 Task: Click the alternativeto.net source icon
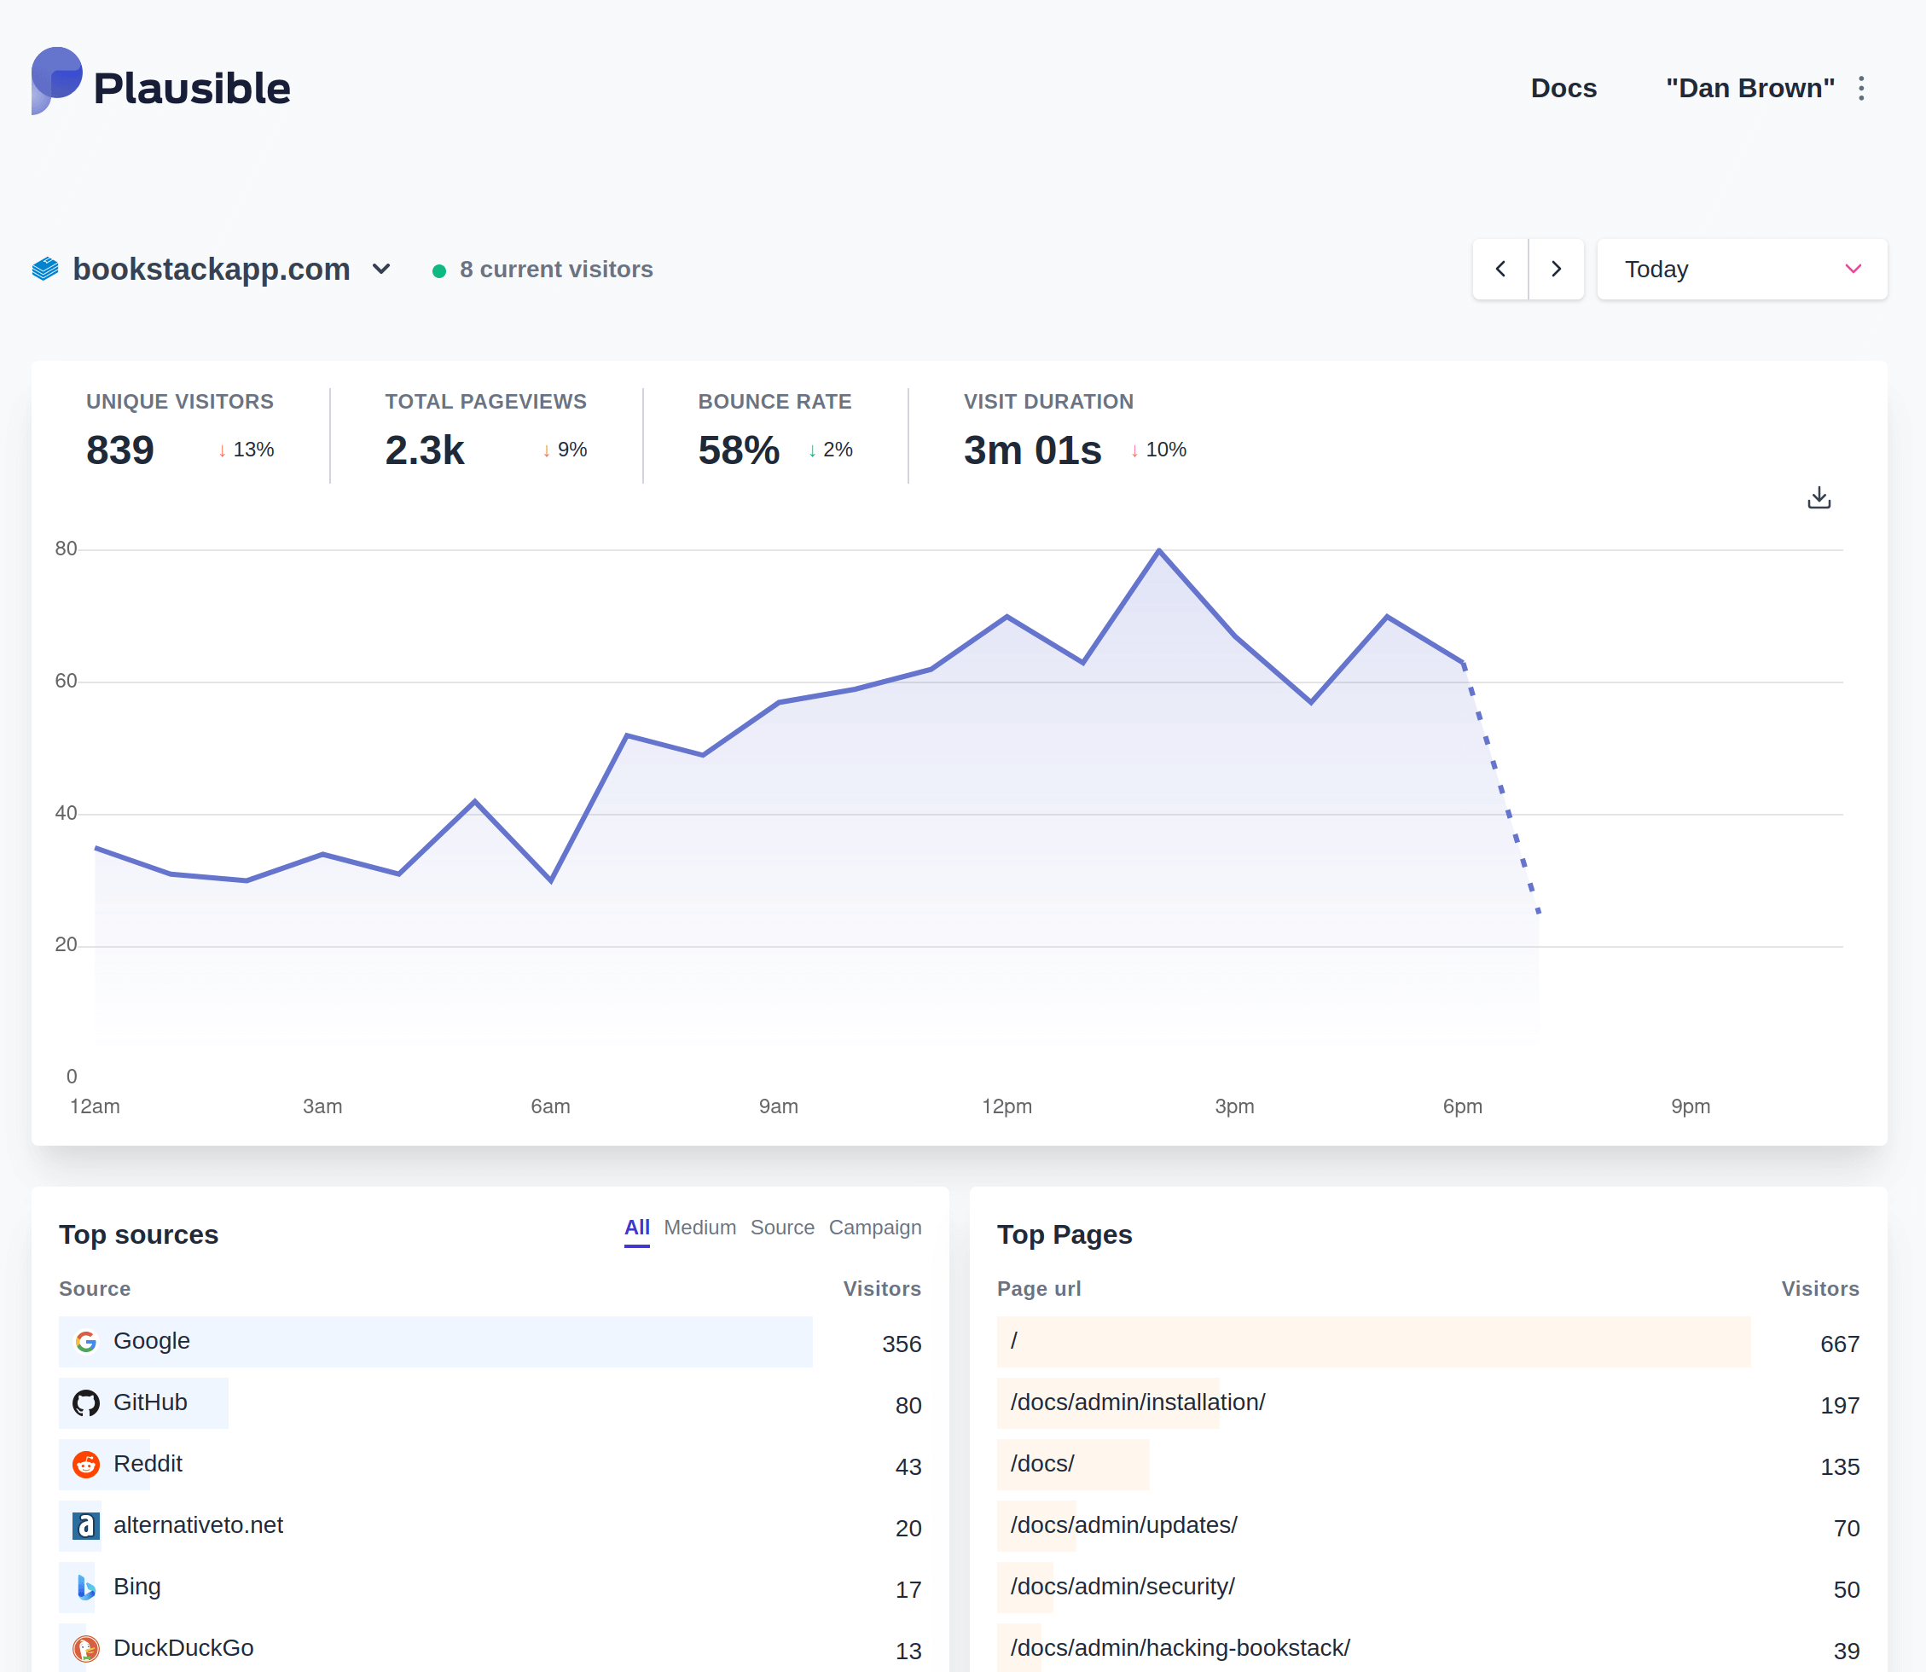(86, 1526)
